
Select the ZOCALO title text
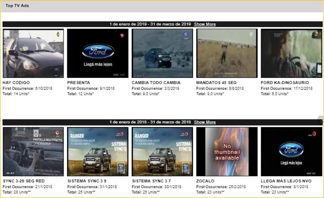(x=205, y=181)
